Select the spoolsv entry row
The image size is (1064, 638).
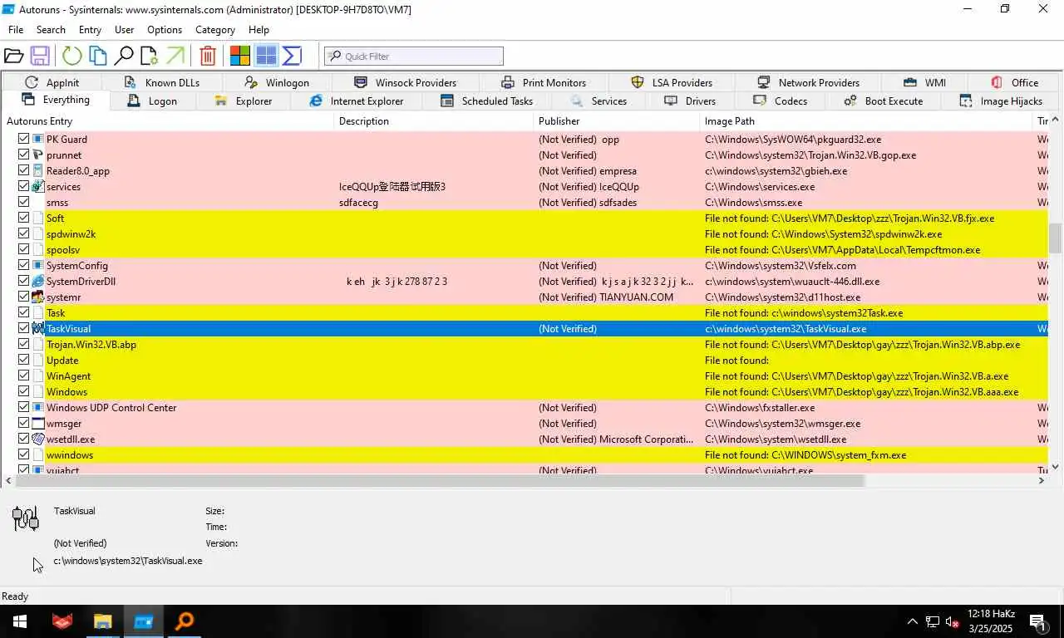525,249
